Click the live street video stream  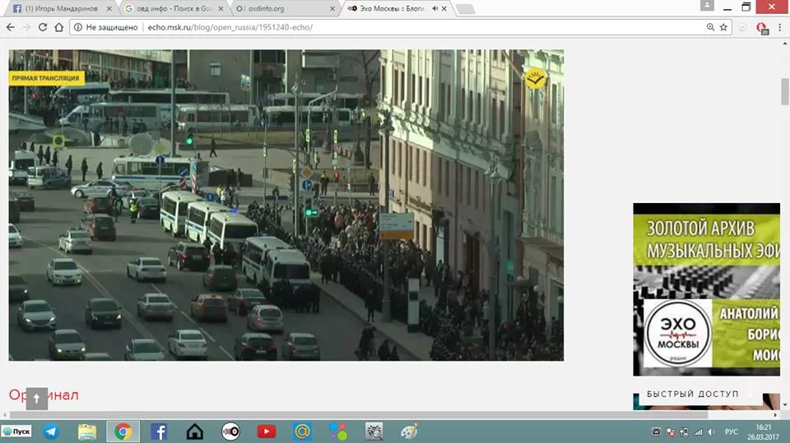286,205
